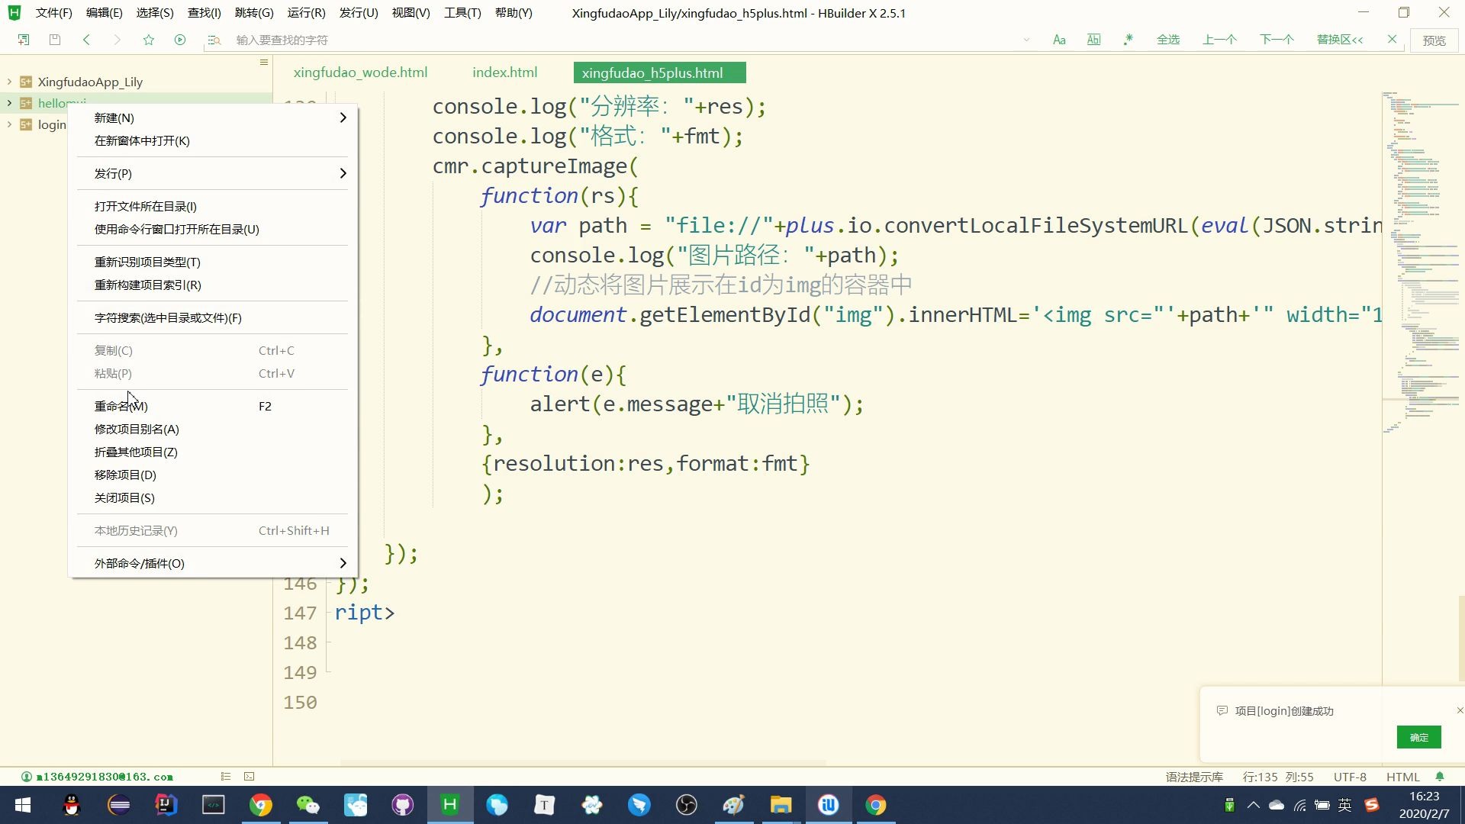The image size is (1465, 824).
Task: Click the save file toolbar icon
Action: (x=55, y=40)
